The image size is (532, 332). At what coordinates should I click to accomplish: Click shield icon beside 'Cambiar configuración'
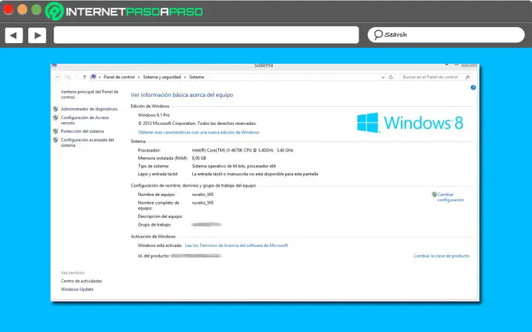point(434,195)
